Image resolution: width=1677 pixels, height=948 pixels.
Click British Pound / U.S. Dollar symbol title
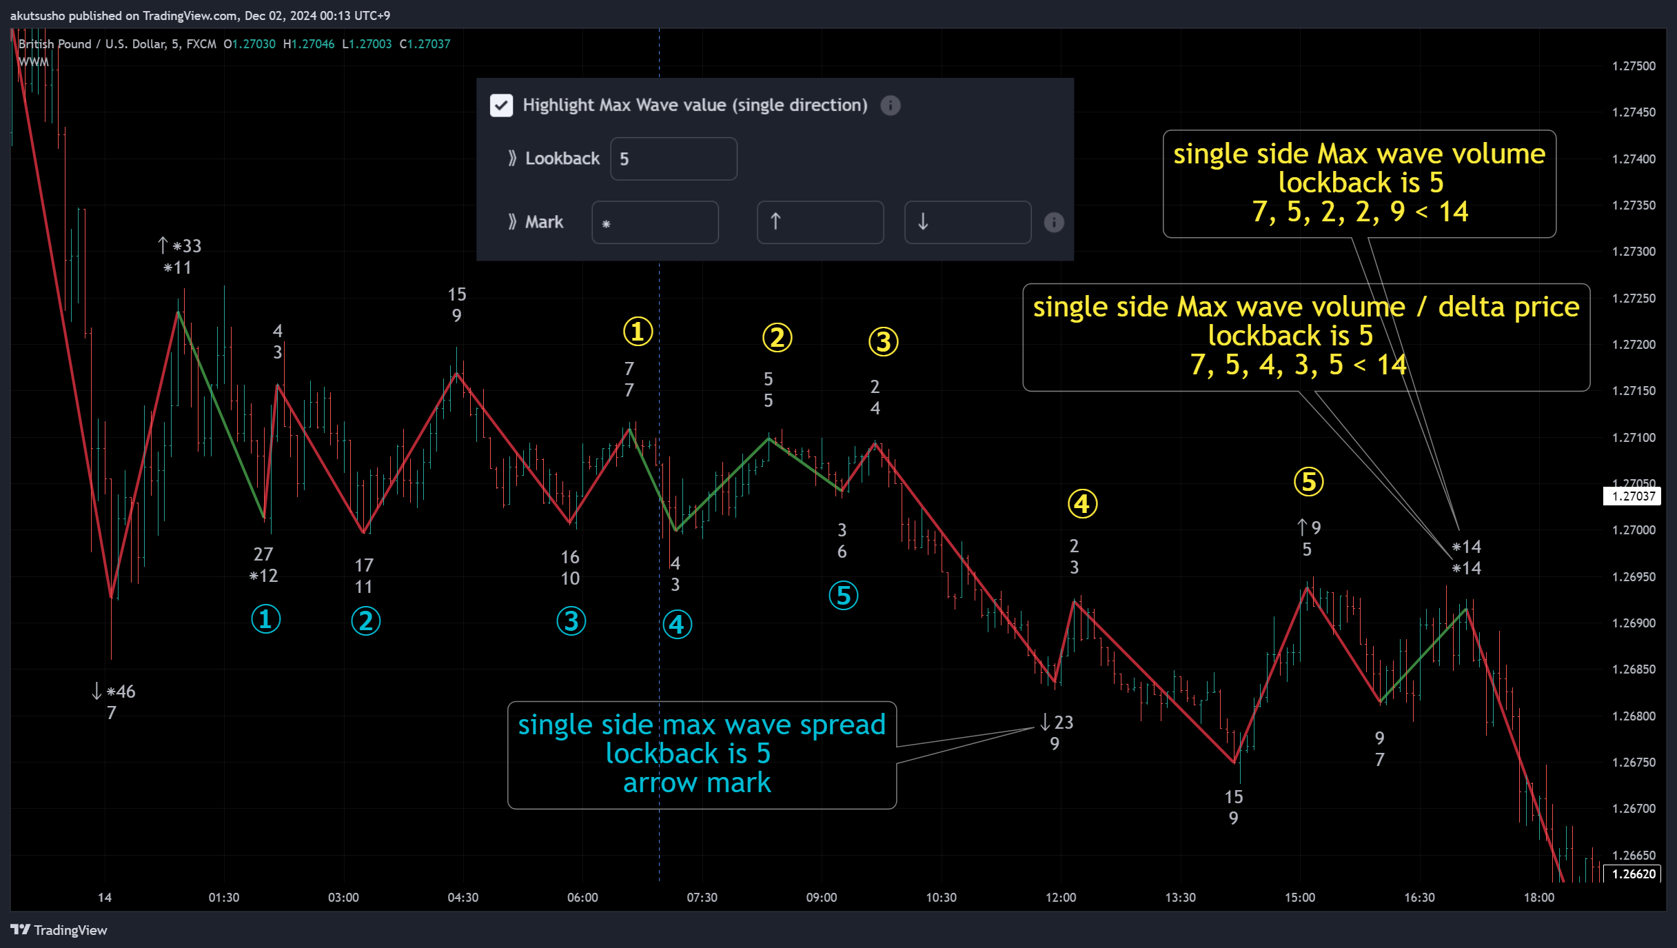click(x=92, y=44)
